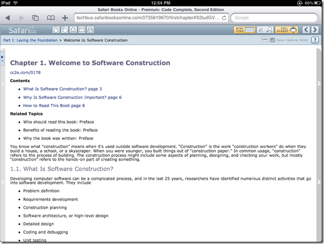Tap the plus add bookmark icon
324x244 pixels.
(x=65, y=18)
